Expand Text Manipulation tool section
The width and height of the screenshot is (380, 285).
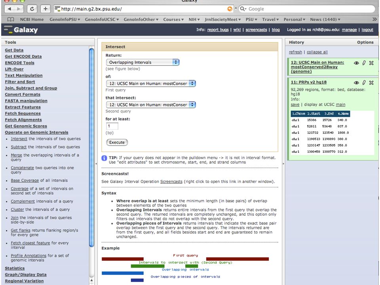tap(23, 75)
